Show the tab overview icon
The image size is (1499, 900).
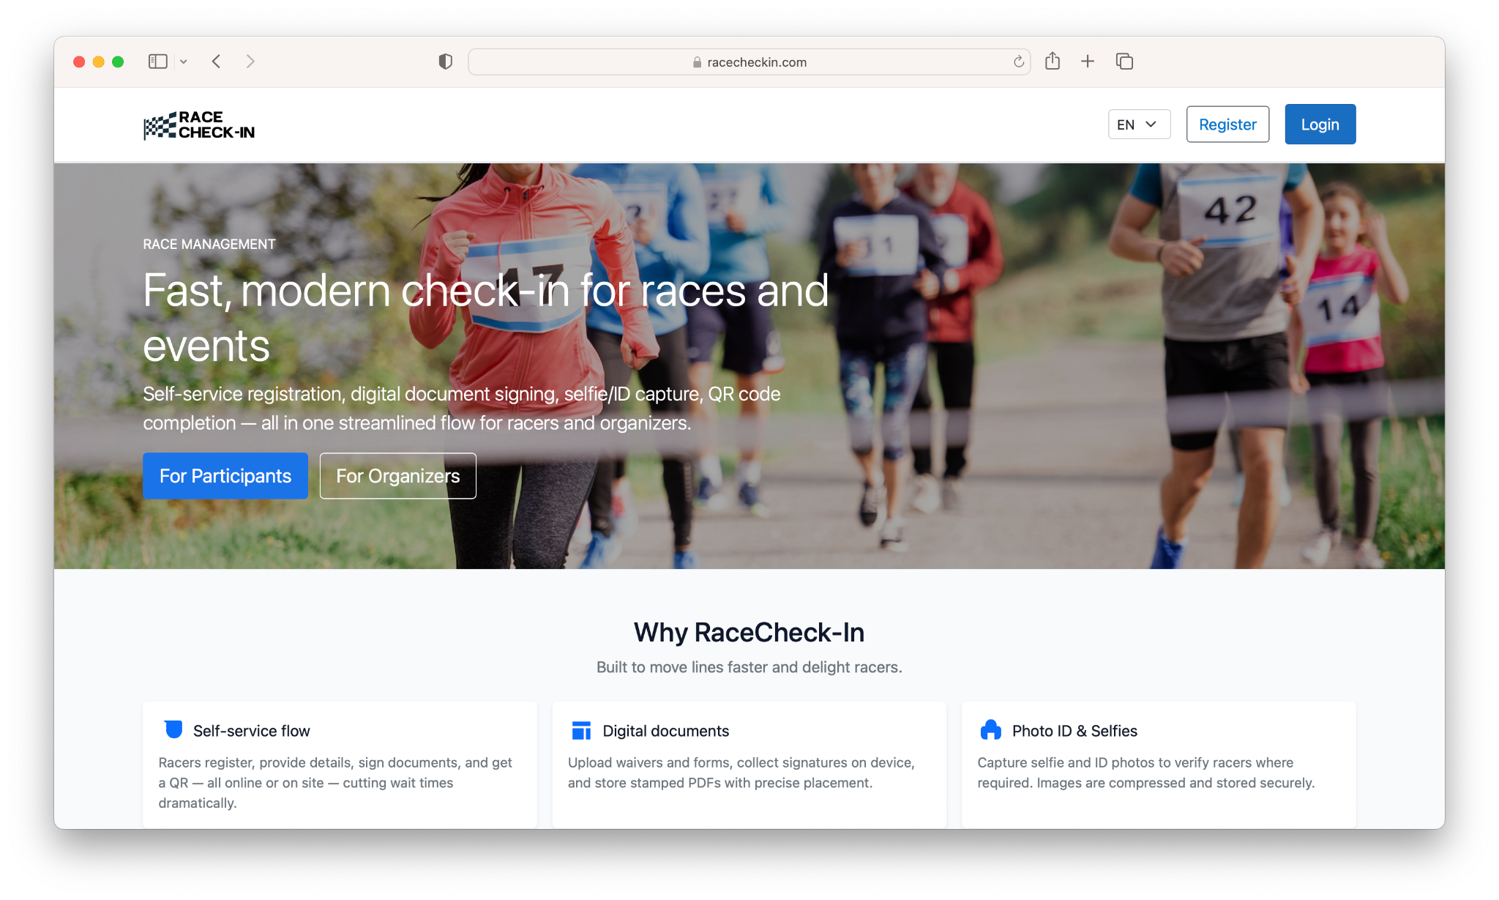pos(1124,62)
